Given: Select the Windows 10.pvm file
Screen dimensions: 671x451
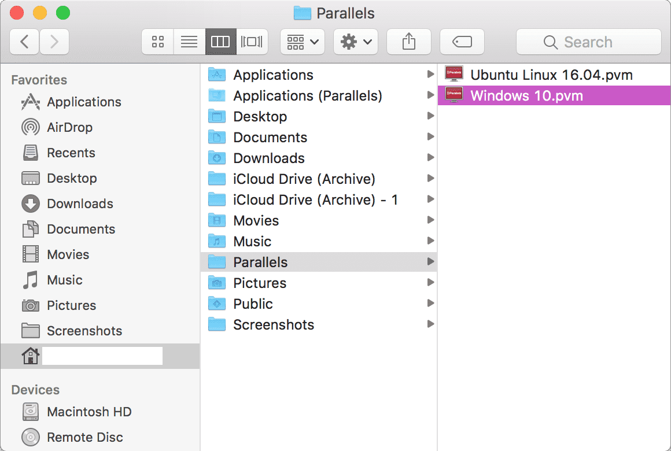Looking at the screenshot, I should (x=526, y=95).
